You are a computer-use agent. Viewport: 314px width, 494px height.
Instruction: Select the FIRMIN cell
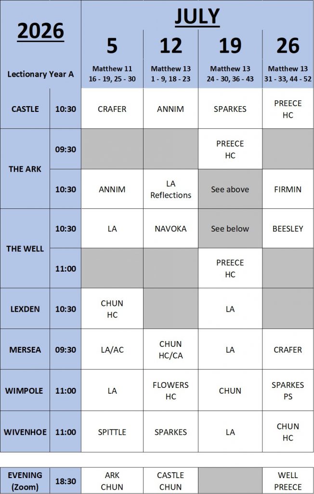tap(288, 189)
